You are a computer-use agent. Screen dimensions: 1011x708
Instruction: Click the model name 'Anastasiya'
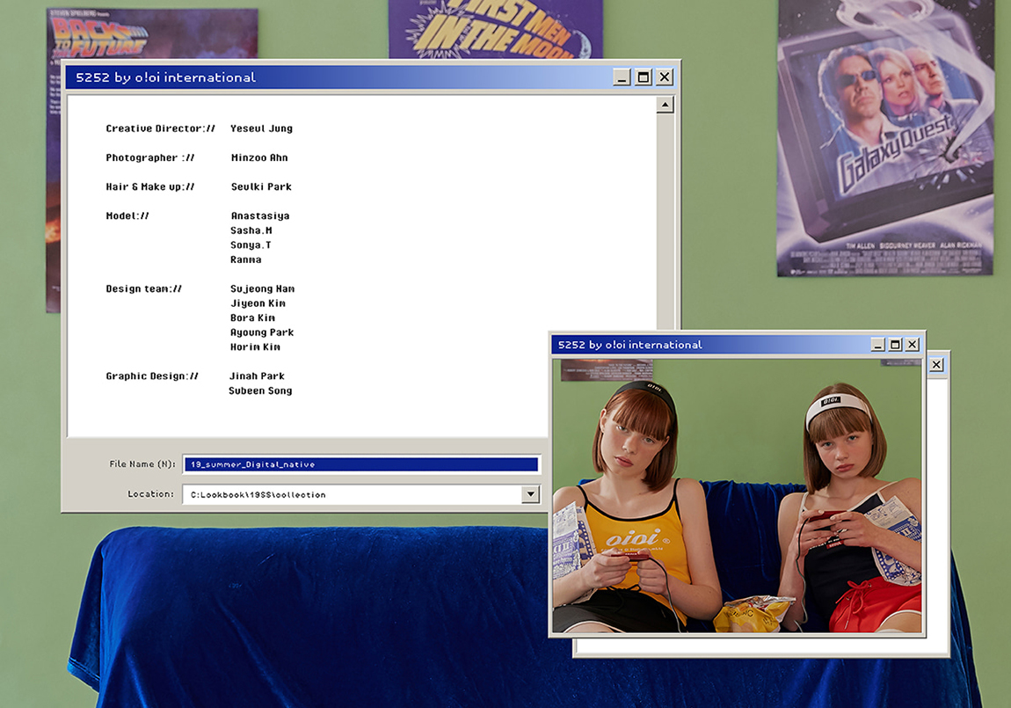[x=260, y=216]
